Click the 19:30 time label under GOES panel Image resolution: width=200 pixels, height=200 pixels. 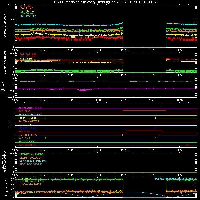43,100
